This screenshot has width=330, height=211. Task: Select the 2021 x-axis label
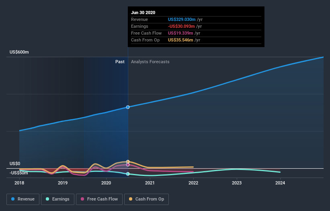coord(150,183)
